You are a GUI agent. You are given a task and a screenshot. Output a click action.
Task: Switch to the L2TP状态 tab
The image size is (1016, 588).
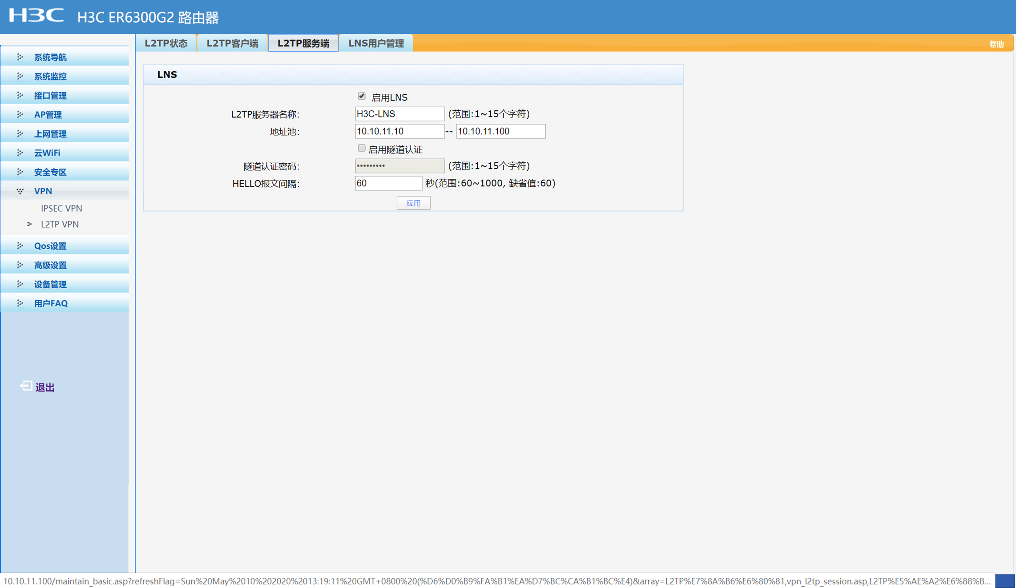point(166,43)
